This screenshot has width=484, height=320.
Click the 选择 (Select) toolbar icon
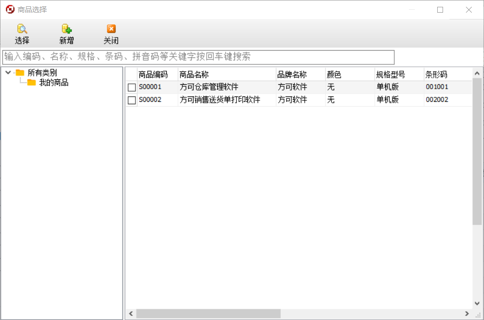point(22,29)
